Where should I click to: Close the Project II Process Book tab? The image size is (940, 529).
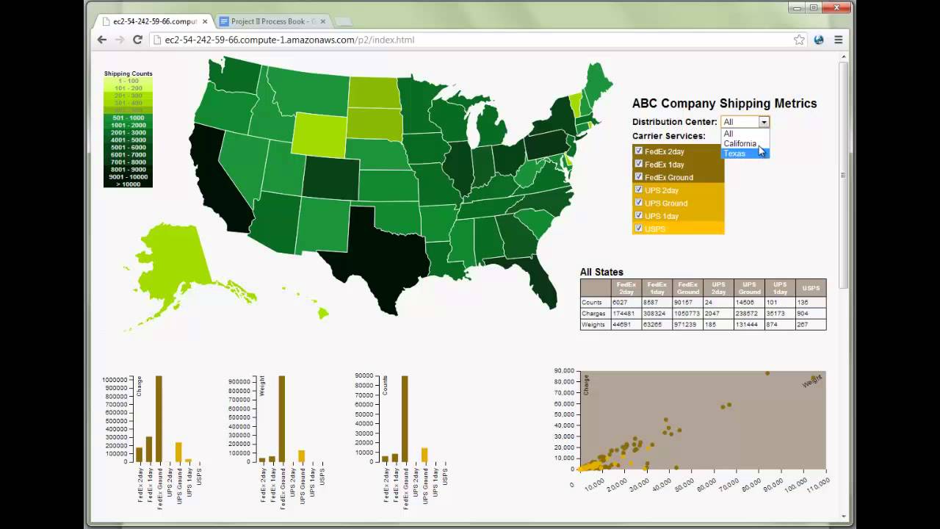[322, 21]
